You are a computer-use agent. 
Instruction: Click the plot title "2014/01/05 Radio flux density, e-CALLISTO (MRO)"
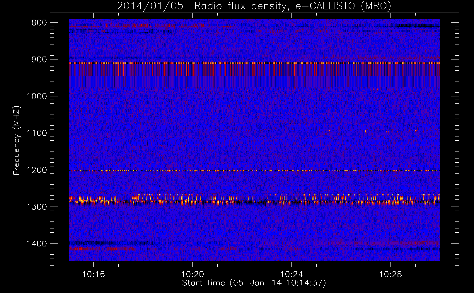coord(254,6)
